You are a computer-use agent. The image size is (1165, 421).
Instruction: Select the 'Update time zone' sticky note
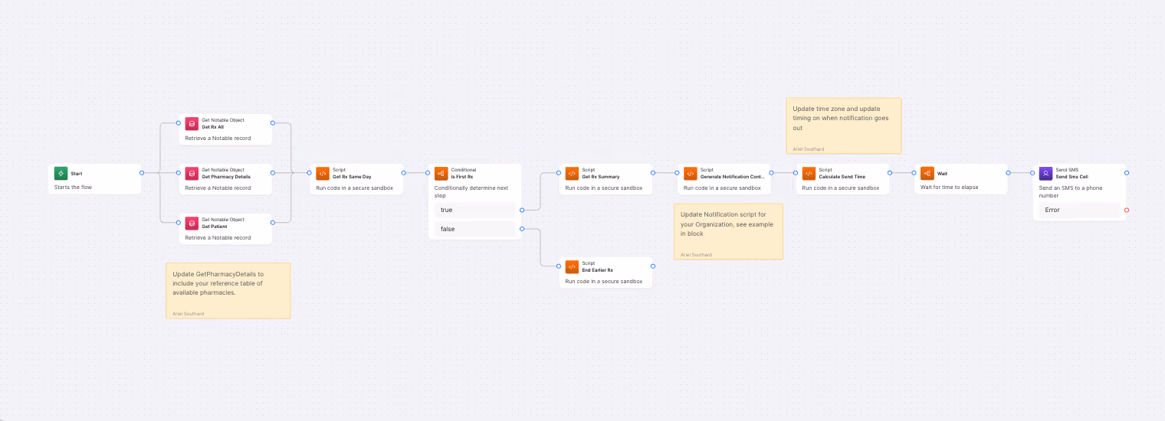(x=844, y=126)
